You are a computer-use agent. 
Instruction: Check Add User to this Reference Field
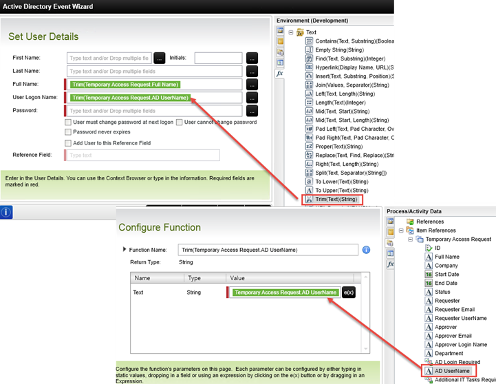[x=67, y=143]
